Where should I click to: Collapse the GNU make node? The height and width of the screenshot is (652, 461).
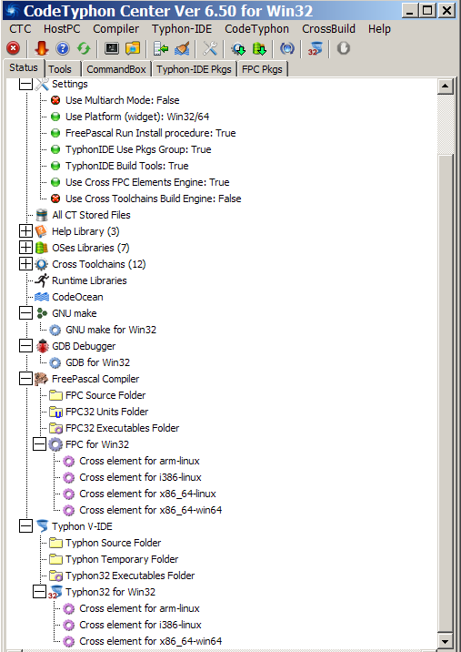pyautogui.click(x=25, y=313)
